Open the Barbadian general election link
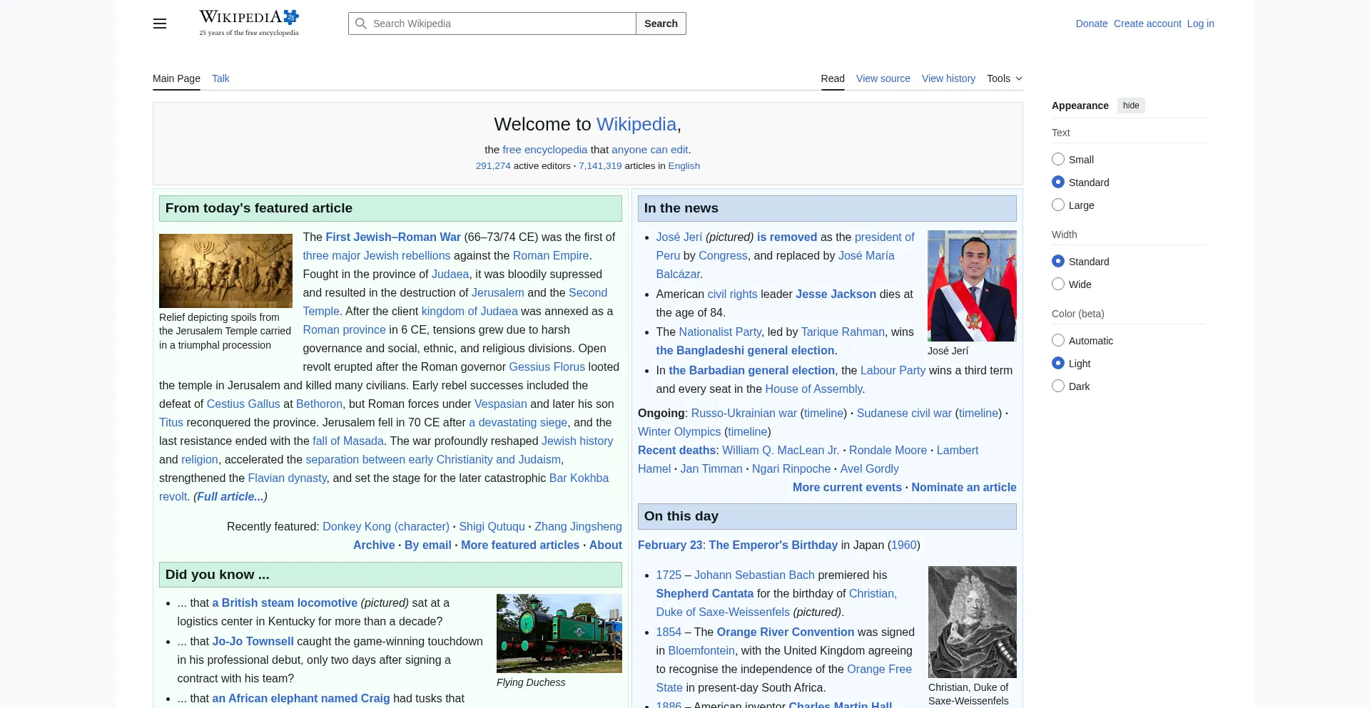 coord(752,370)
